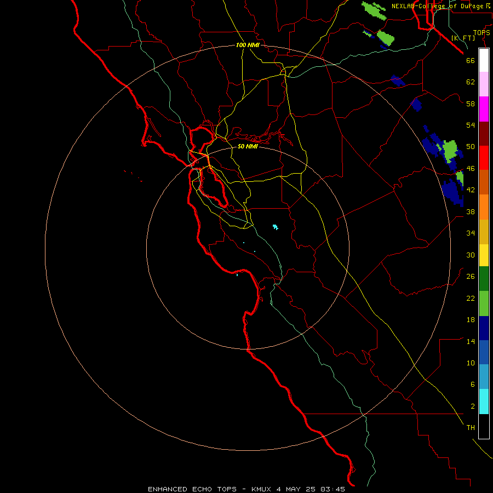
Task: Click legend value '62'
Action: (x=471, y=82)
